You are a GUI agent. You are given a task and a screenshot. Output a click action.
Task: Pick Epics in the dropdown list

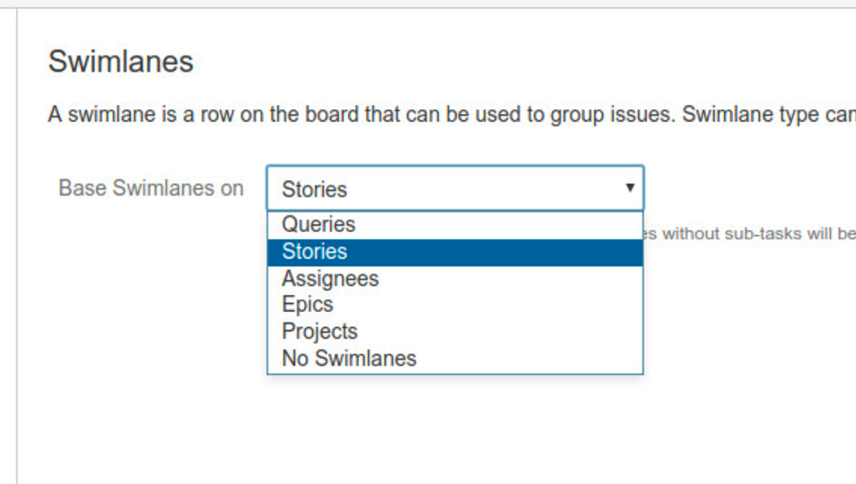(455, 305)
